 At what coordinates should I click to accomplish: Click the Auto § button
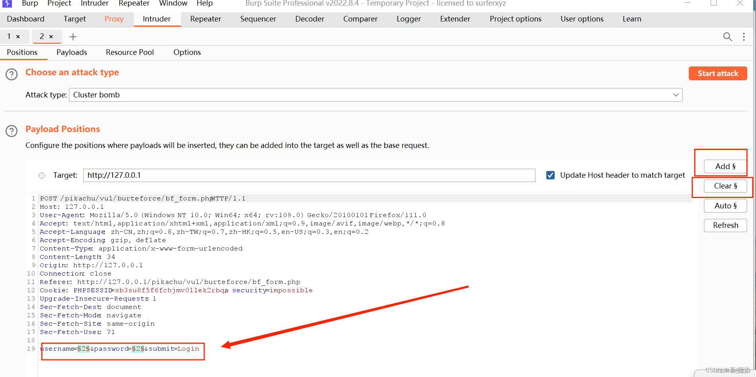(x=725, y=206)
